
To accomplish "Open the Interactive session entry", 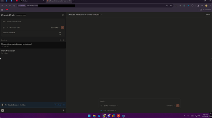I will point(33,52).
